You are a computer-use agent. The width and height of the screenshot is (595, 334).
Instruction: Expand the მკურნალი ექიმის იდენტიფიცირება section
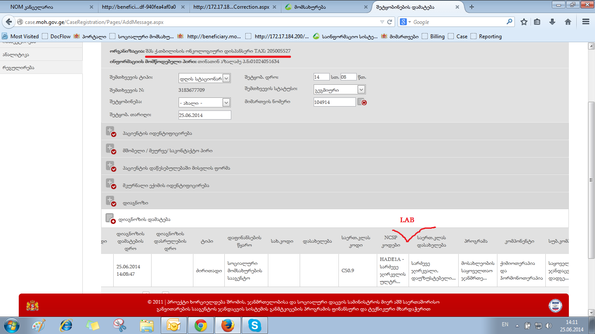110,184
